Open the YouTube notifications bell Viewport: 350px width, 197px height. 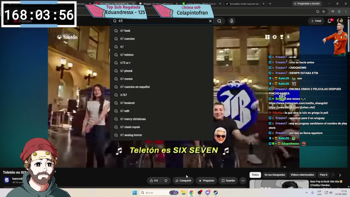(x=330, y=21)
